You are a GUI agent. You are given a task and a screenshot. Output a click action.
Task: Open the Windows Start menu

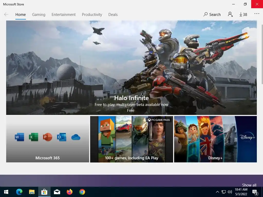coord(6,192)
